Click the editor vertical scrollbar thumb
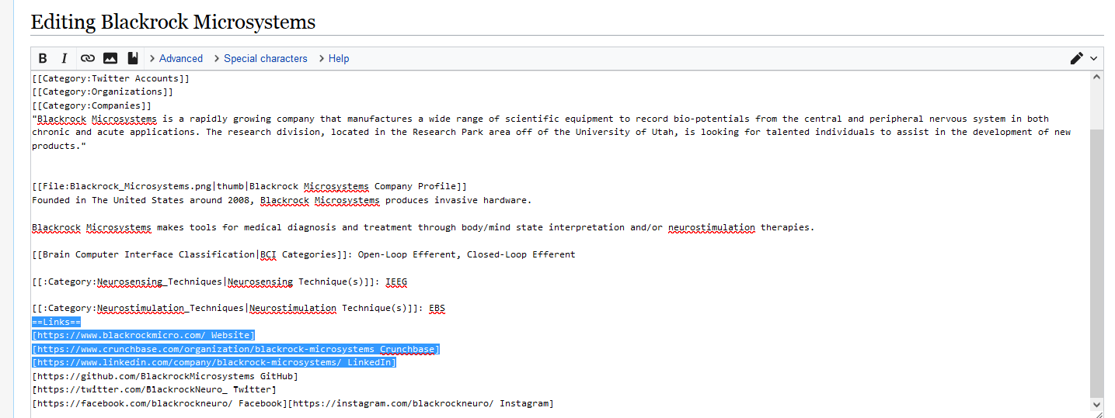Viewport: 1115px width, 418px height. (1096, 262)
